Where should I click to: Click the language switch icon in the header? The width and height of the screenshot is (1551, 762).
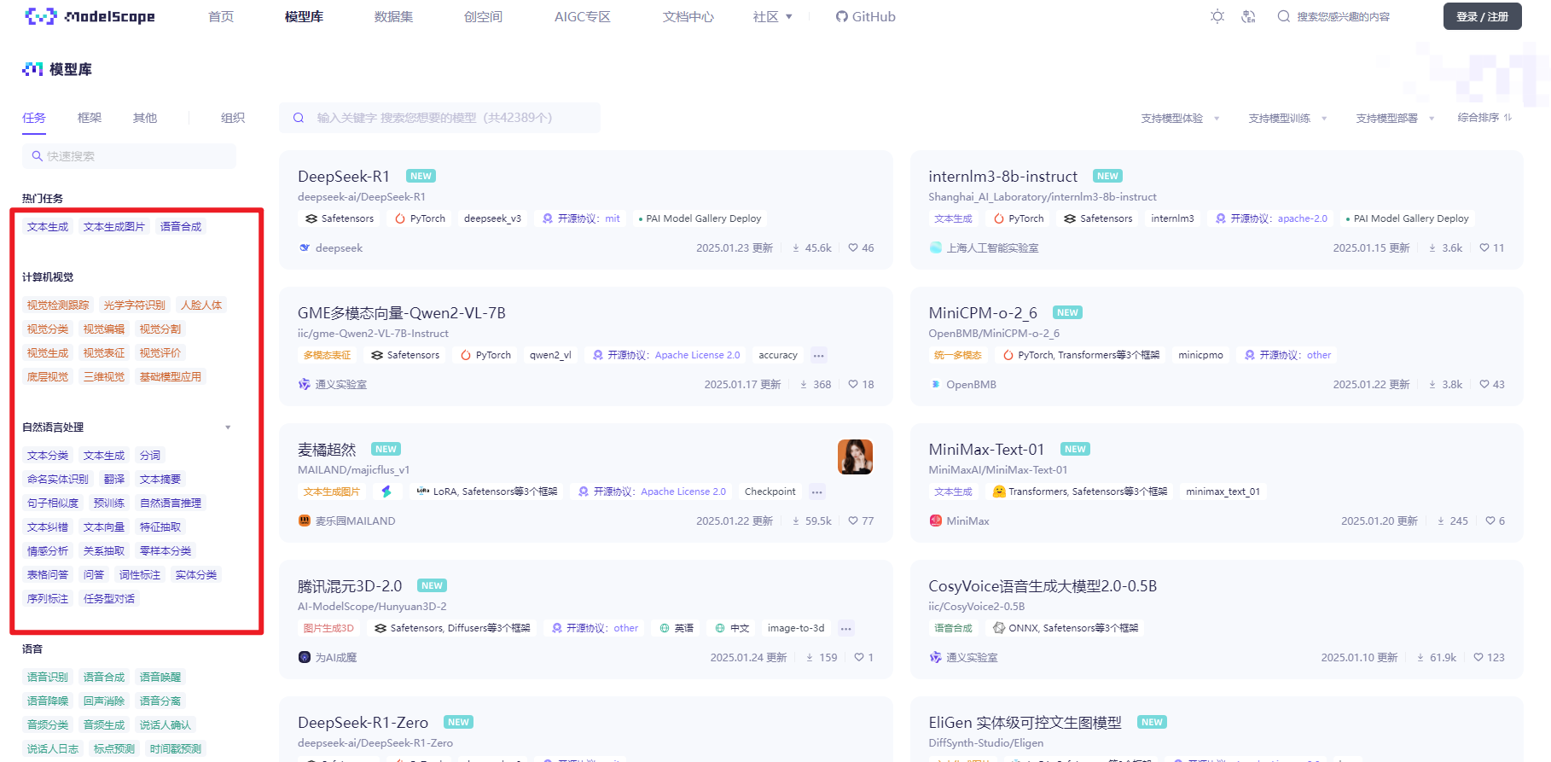click(x=1248, y=16)
